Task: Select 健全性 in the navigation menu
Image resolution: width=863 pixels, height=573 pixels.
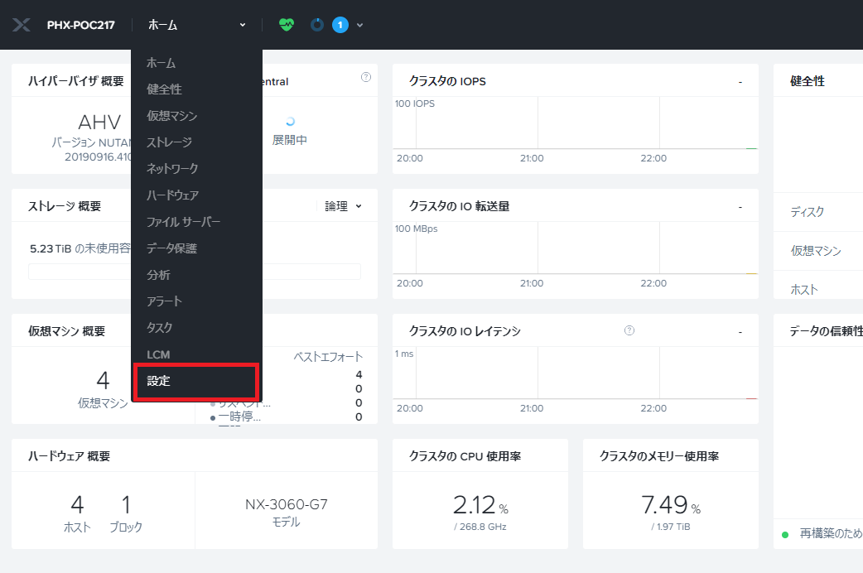Action: (164, 89)
